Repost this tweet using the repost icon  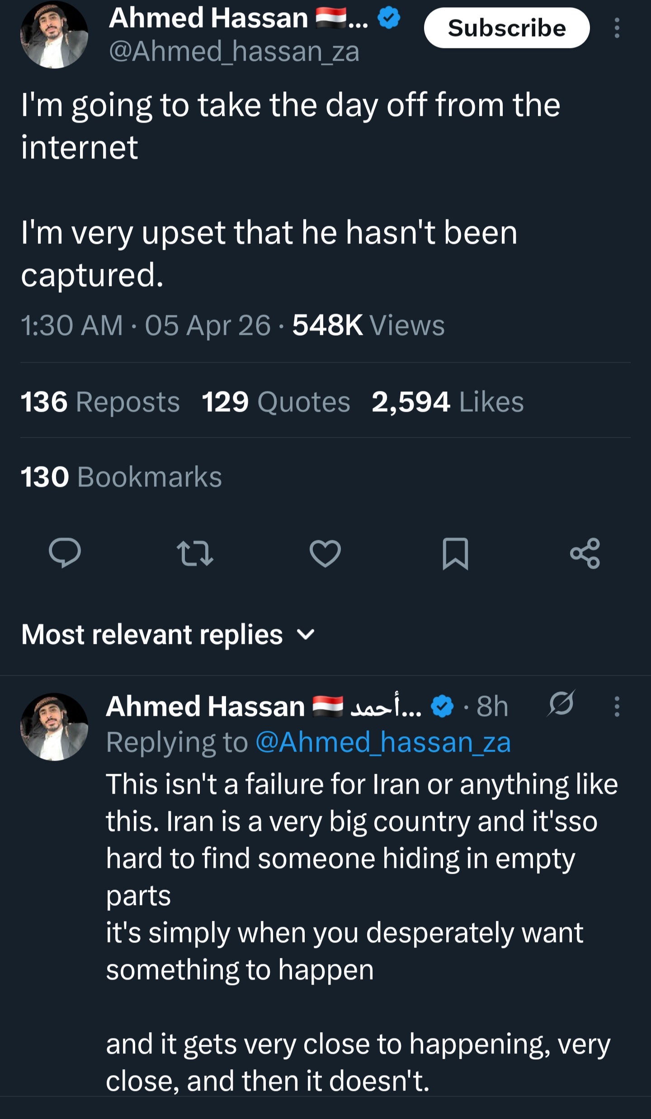coord(195,553)
